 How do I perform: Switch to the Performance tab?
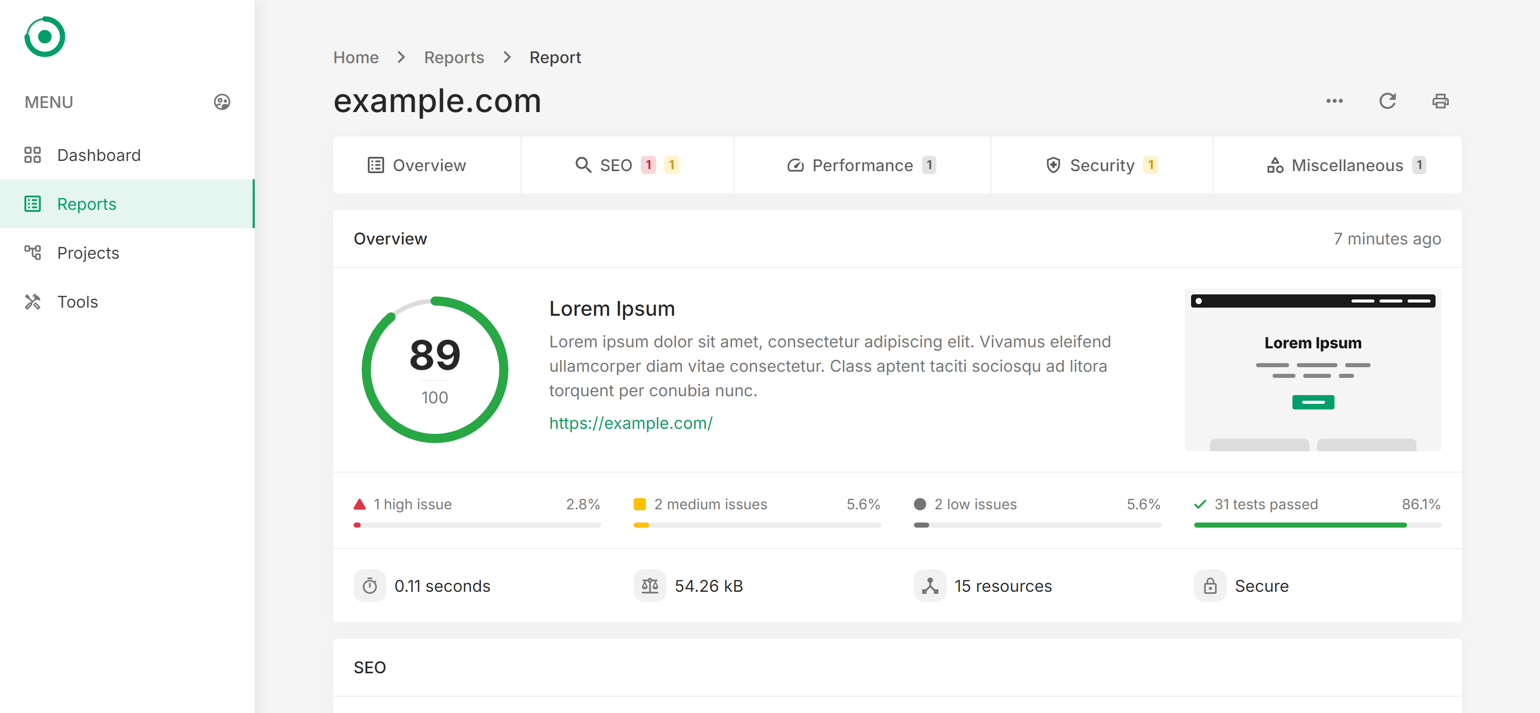pos(862,165)
